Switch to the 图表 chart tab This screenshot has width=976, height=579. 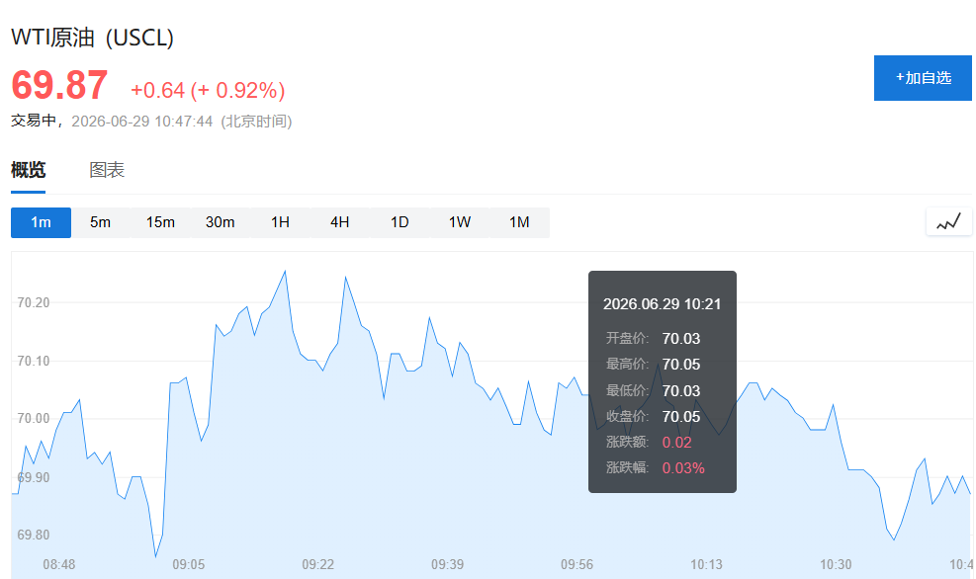tap(107, 170)
